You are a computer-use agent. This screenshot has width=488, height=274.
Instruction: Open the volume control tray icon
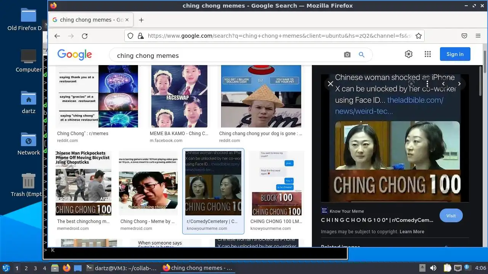433,268
